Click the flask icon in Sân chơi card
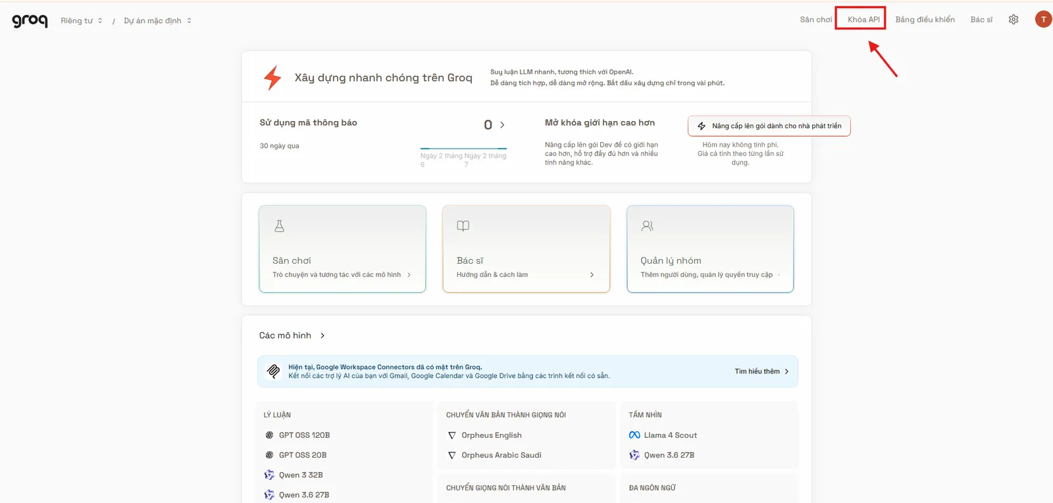The image size is (1053, 503). click(279, 226)
